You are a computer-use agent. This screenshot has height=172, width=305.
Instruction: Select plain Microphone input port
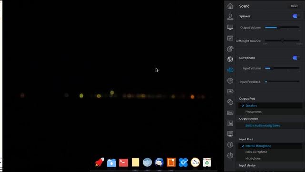click(270, 158)
